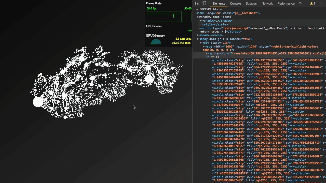This screenshot has height=183, width=326.
Task: Click the largest white circle on the map
Action: coord(38,102)
